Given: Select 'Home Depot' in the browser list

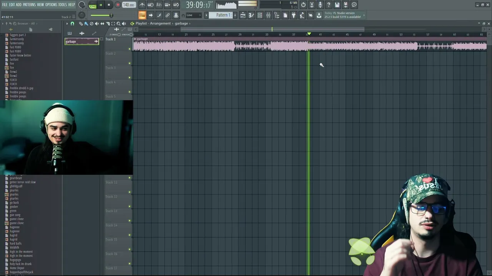Looking at the screenshot, I should coord(17,268).
